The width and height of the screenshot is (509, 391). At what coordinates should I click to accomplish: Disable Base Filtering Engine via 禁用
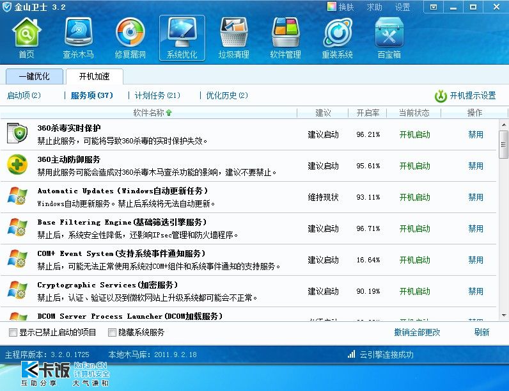pos(476,228)
